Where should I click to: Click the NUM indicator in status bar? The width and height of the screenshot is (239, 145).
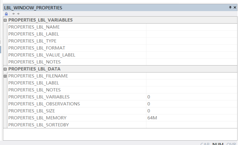pyautogui.click(x=218, y=144)
